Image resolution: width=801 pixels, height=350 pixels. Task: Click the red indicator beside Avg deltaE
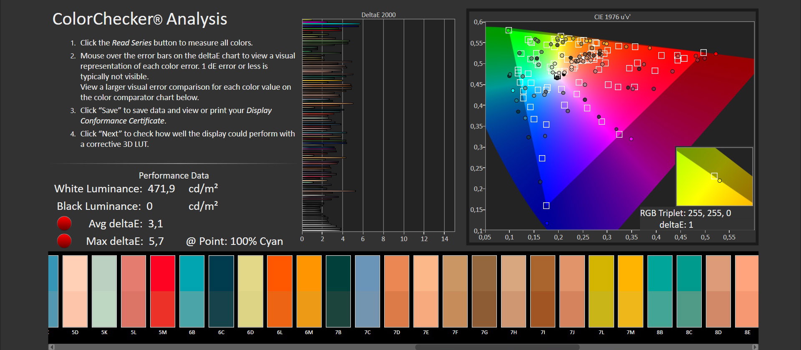pyautogui.click(x=64, y=224)
